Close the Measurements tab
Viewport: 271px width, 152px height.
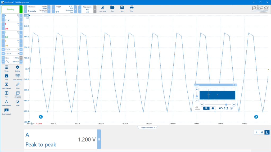click(x=155, y=128)
